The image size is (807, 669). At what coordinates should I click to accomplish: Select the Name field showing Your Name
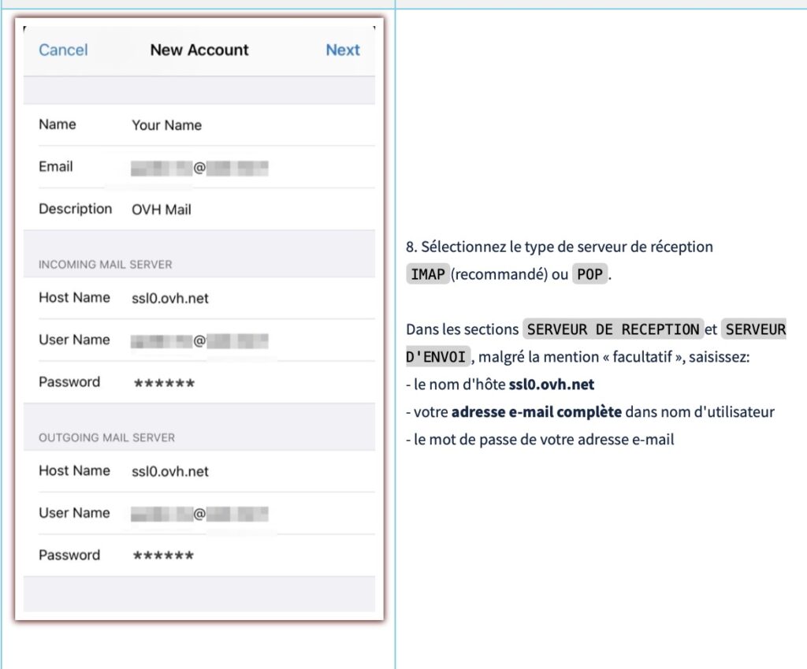point(166,125)
